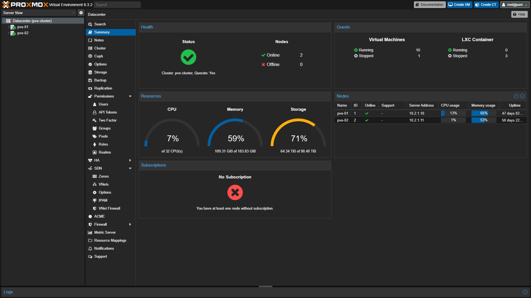Collapse the Permissions submenu arrow
Image resolution: width=531 pixels, height=298 pixels.
130,96
